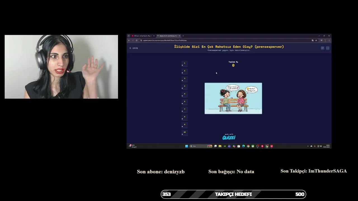Click the quiz title İlişkide Sizi En Çok Rahatsız Eden Olay

coord(229,47)
